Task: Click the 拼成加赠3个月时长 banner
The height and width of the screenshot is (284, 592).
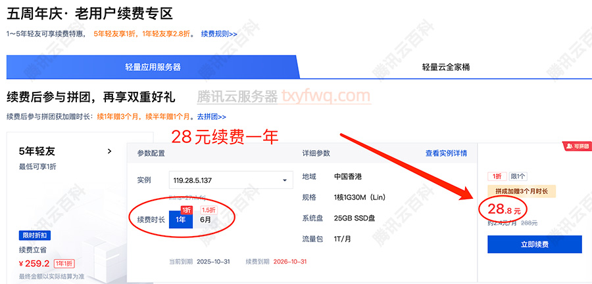Action: pos(522,192)
